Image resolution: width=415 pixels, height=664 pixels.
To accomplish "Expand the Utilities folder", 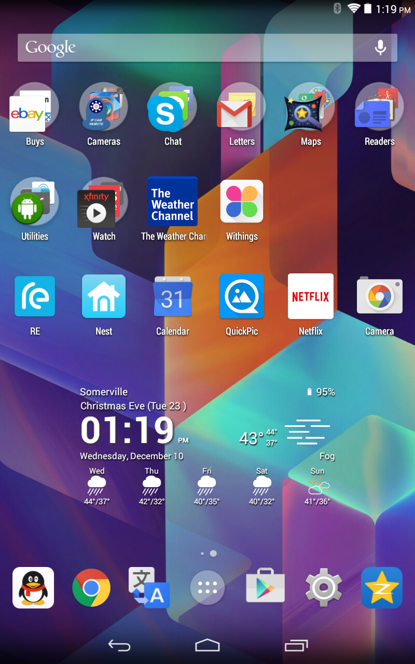I will [x=35, y=201].
